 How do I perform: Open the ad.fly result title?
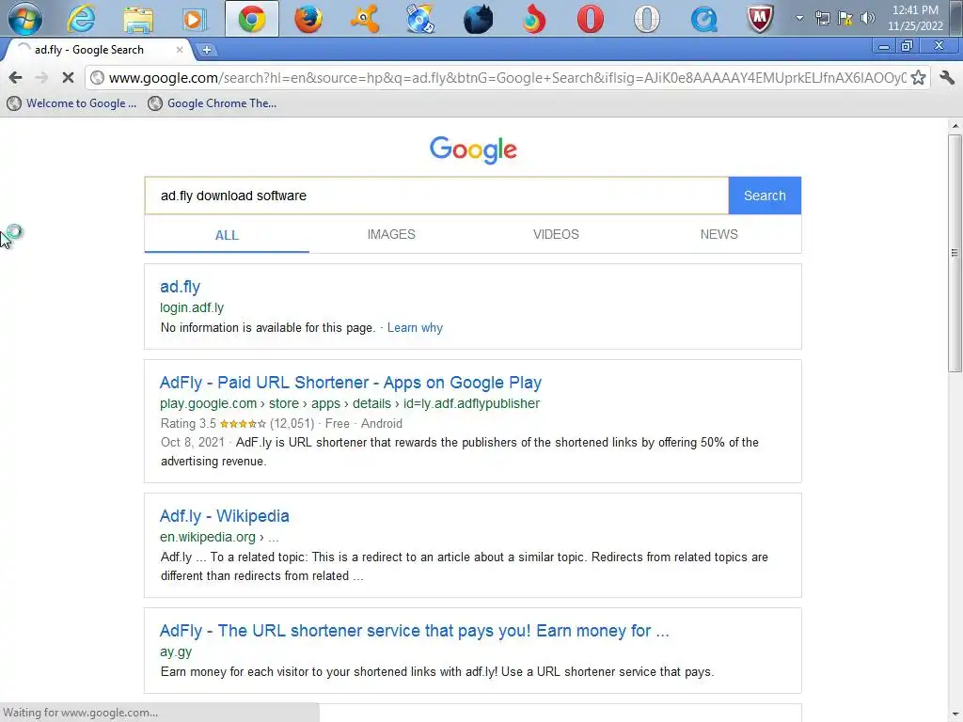click(180, 286)
